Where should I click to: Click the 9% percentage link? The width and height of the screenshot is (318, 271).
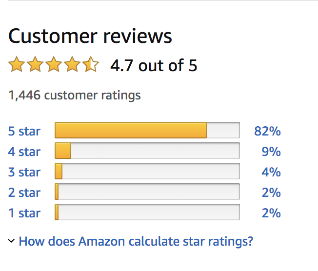pyautogui.click(x=271, y=152)
